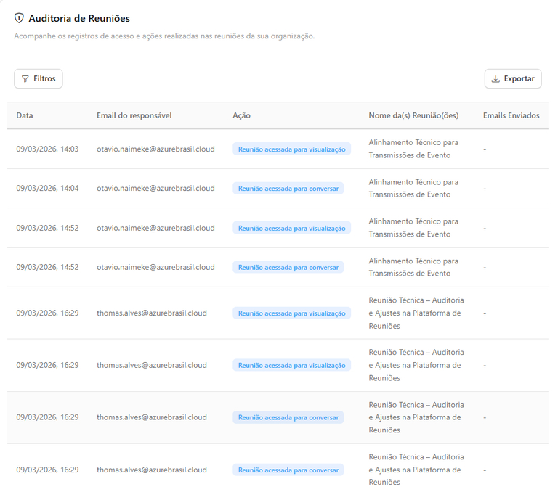The height and width of the screenshot is (492, 558).
Task: Click the Auditoria de Reuniões heading
Action: tap(79, 18)
